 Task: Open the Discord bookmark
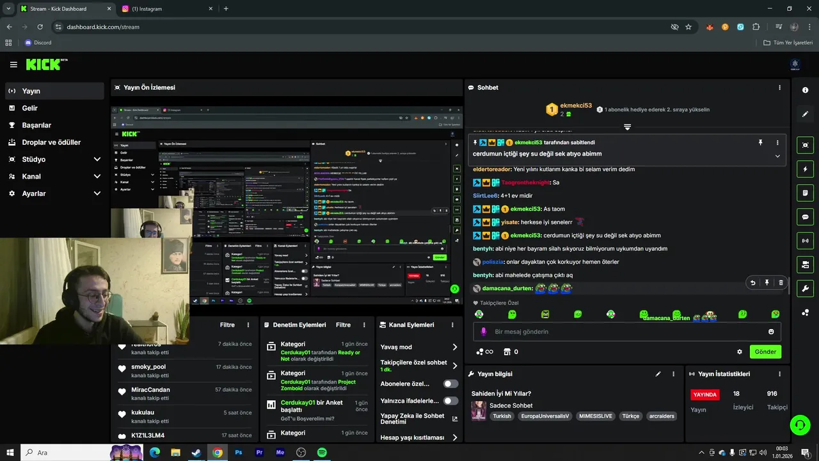point(37,43)
